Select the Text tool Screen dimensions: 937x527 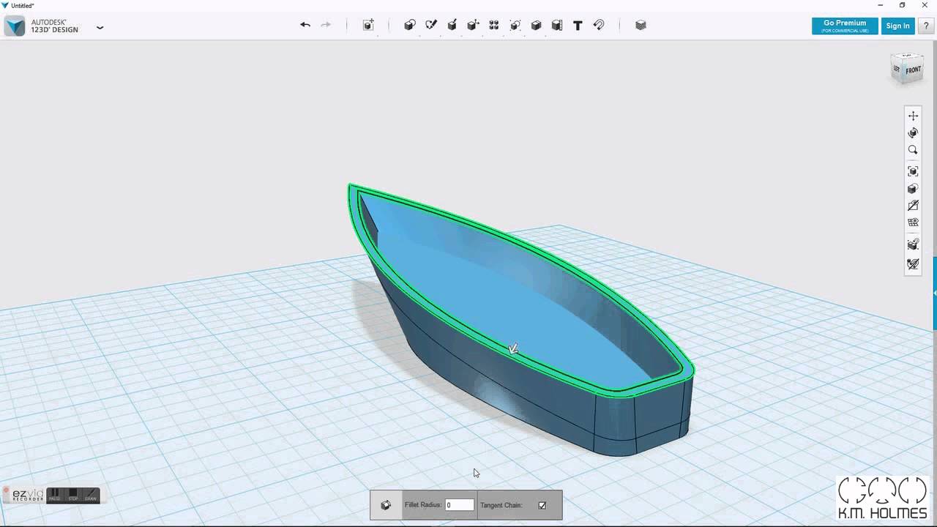[x=578, y=25]
